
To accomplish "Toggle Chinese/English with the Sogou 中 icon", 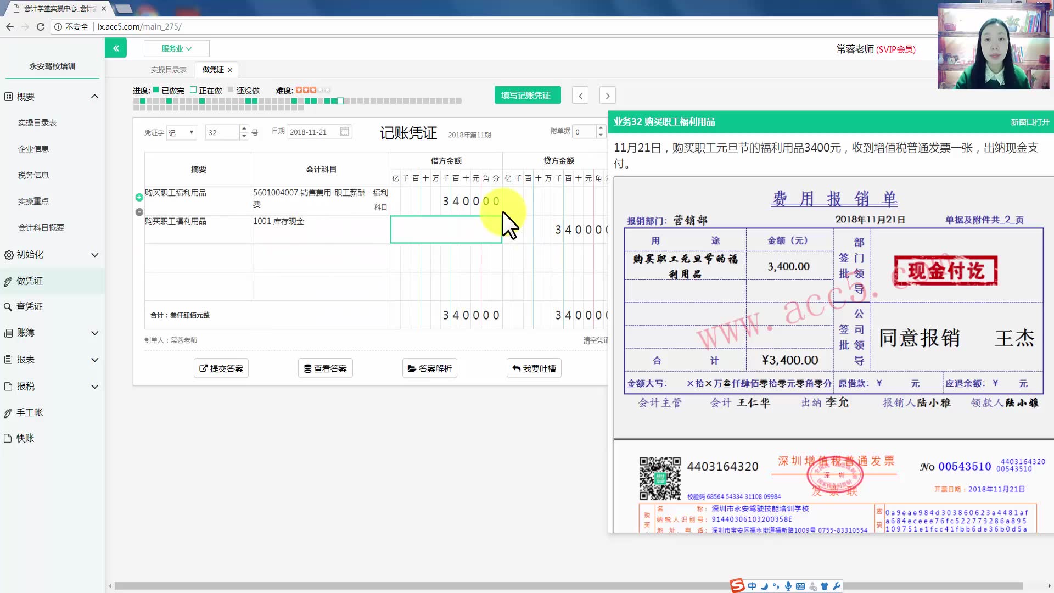I will click(x=752, y=586).
